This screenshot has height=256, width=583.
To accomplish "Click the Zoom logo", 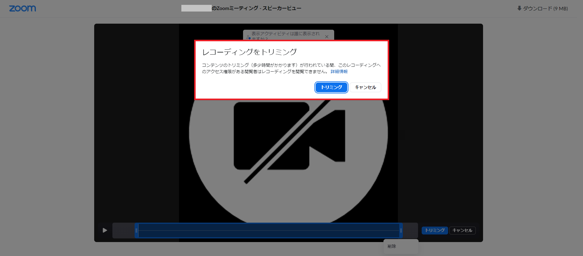I will 22,8.
